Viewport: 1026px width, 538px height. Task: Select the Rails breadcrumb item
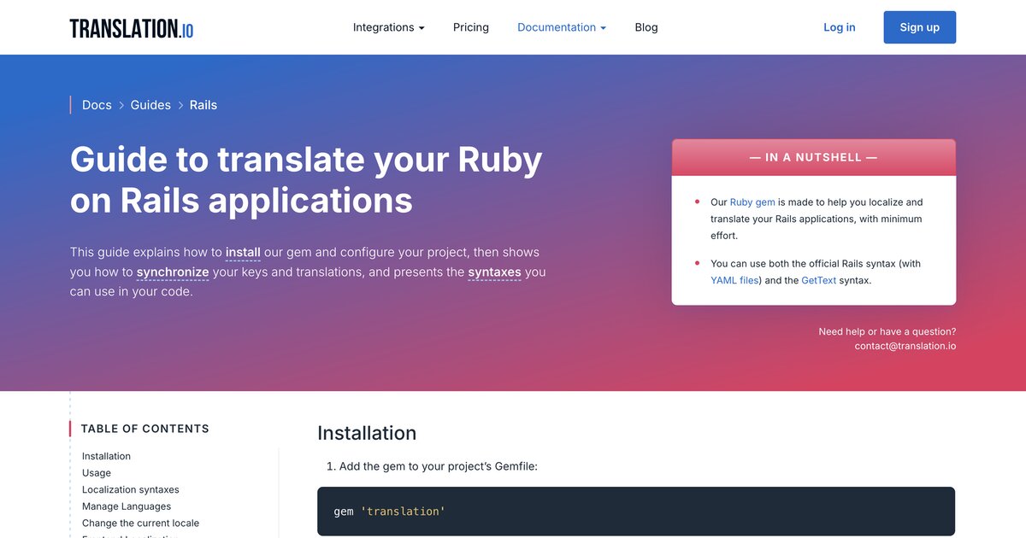tap(203, 105)
